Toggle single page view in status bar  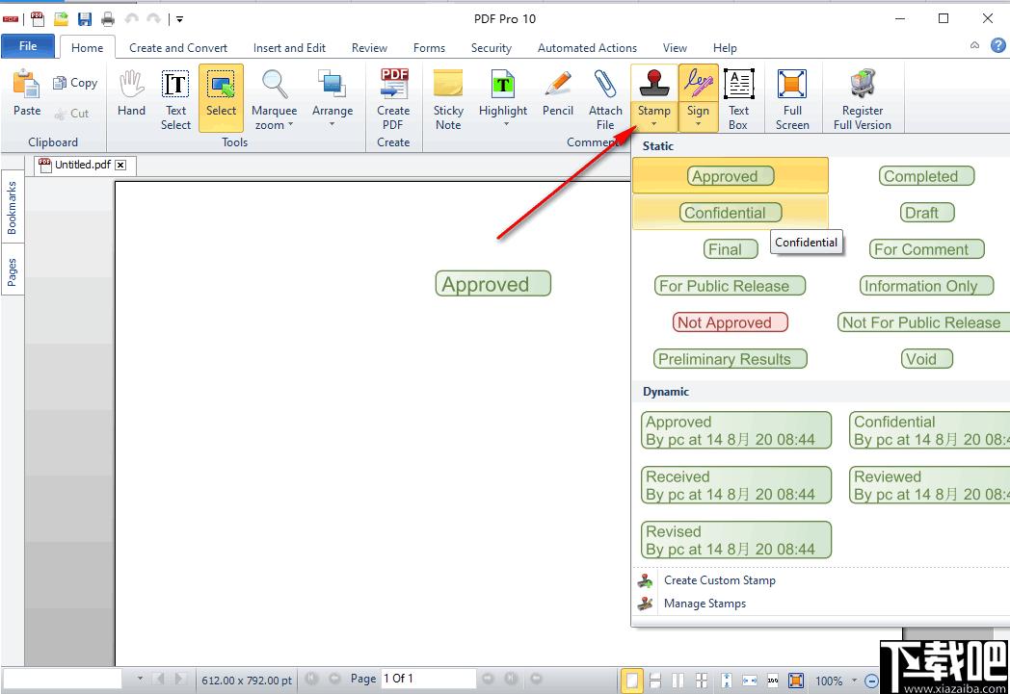(x=631, y=680)
